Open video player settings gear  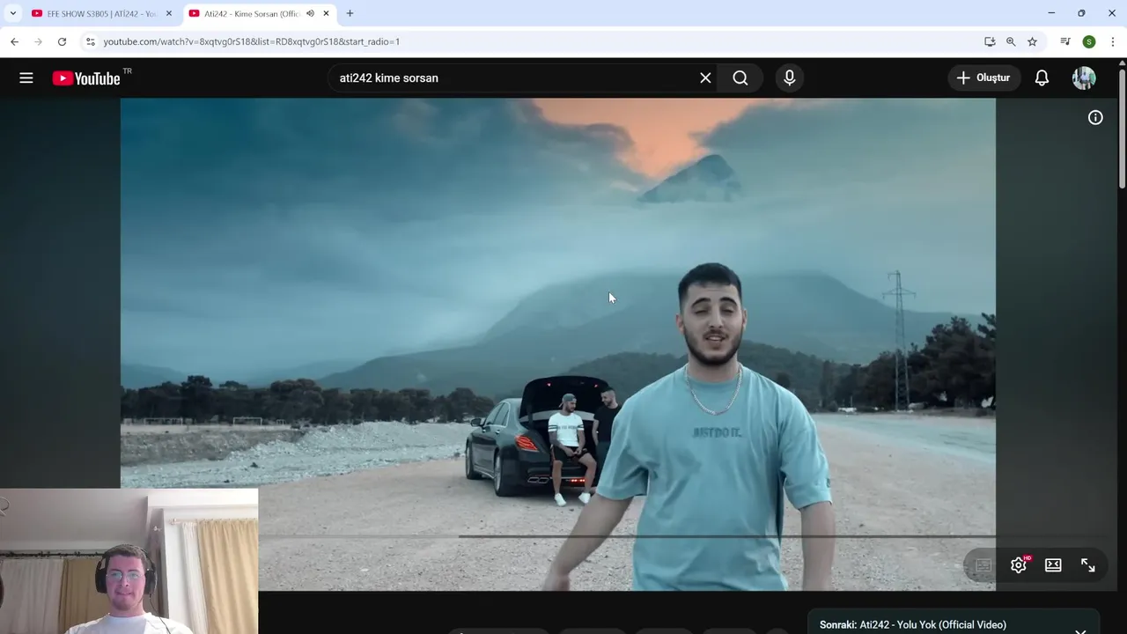[1019, 565]
